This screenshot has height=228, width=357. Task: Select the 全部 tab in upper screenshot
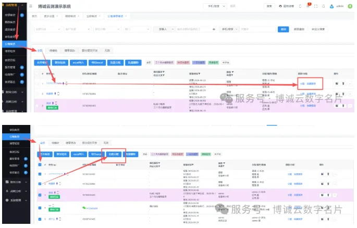(40, 50)
